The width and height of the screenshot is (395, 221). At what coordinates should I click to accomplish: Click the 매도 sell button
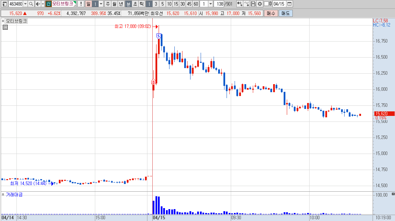tap(286, 13)
